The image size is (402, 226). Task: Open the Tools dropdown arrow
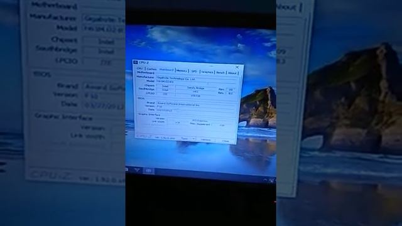pyautogui.click(x=193, y=139)
